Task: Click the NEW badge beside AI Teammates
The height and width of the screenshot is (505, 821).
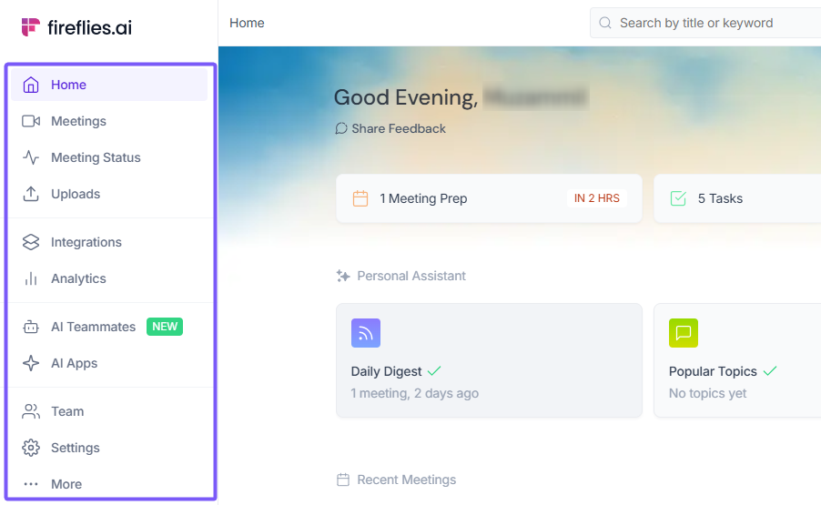Action: [x=165, y=327]
